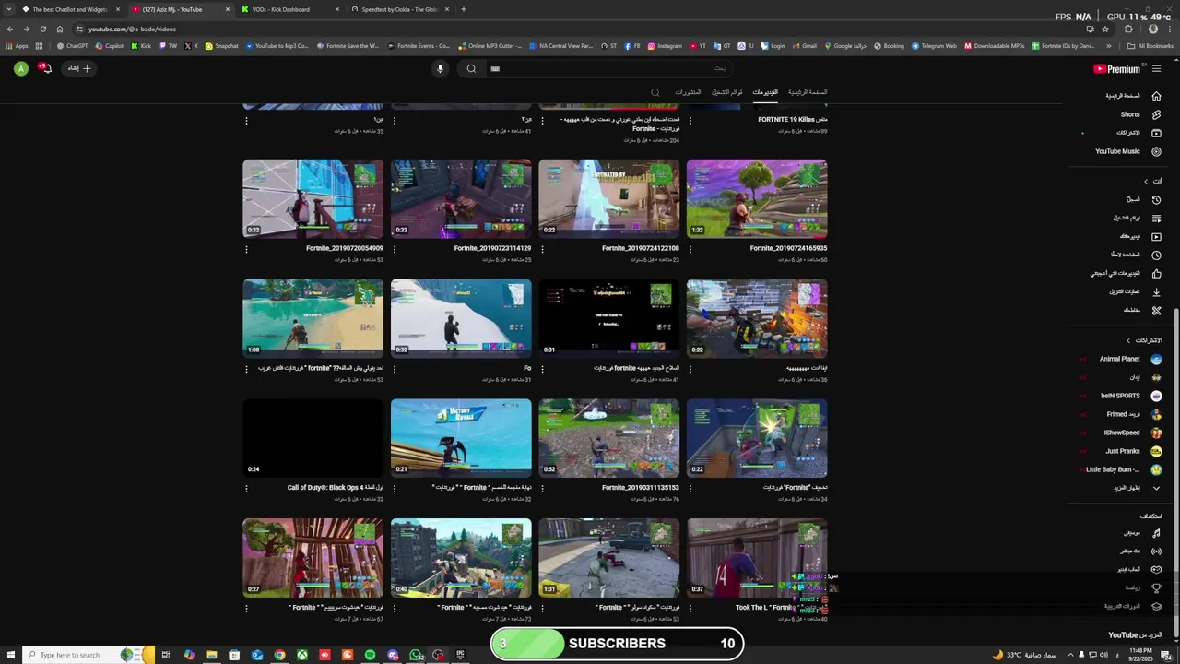1180x664 pixels.
Task: Click the YouTube search magnifier button
Action: [471, 68]
